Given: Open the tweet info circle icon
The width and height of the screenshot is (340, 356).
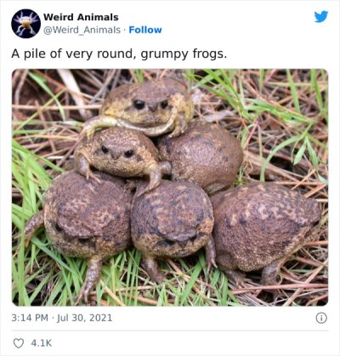Looking at the screenshot, I should tap(321, 318).
